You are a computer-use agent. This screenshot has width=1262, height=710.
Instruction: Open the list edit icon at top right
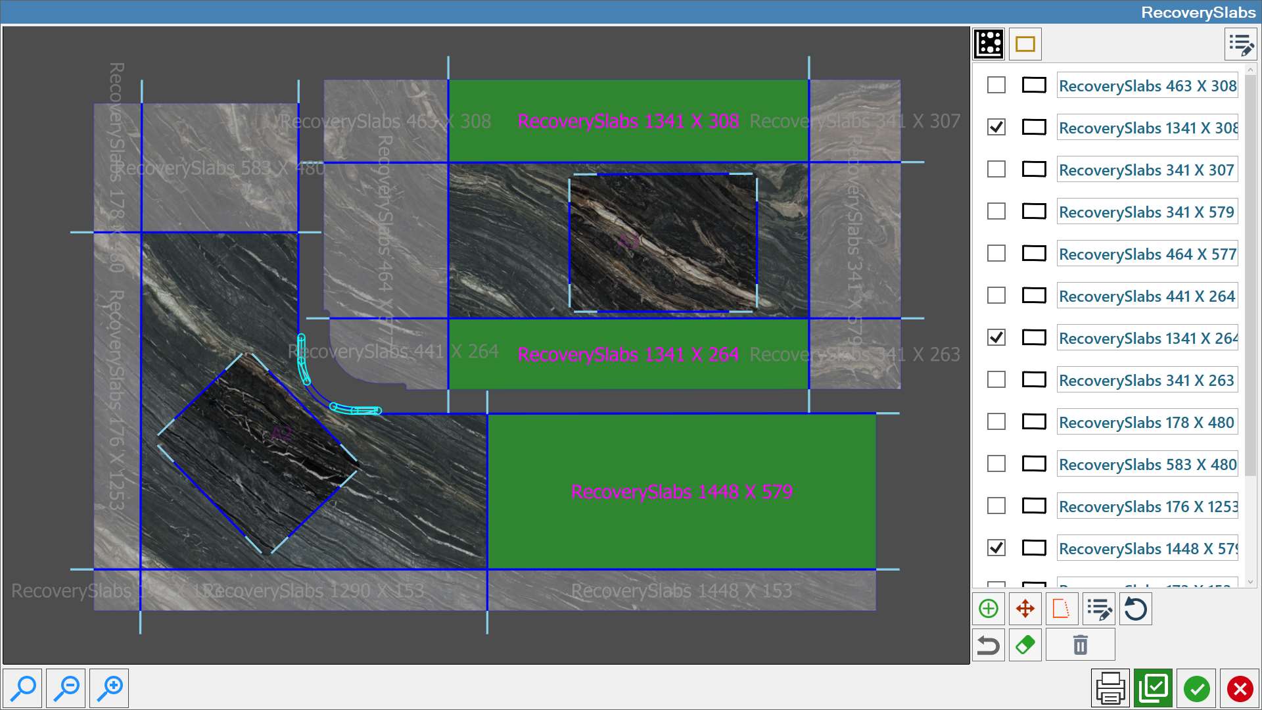[1241, 45]
